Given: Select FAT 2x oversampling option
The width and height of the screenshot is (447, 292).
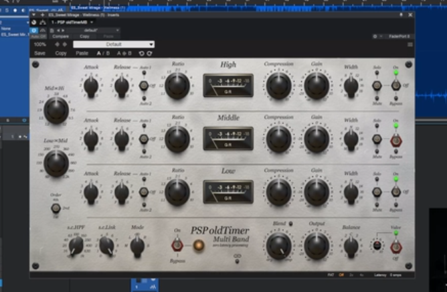Looking at the screenshot, I should [351, 275].
